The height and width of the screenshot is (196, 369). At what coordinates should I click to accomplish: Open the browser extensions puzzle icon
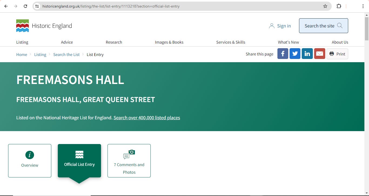[339, 6]
